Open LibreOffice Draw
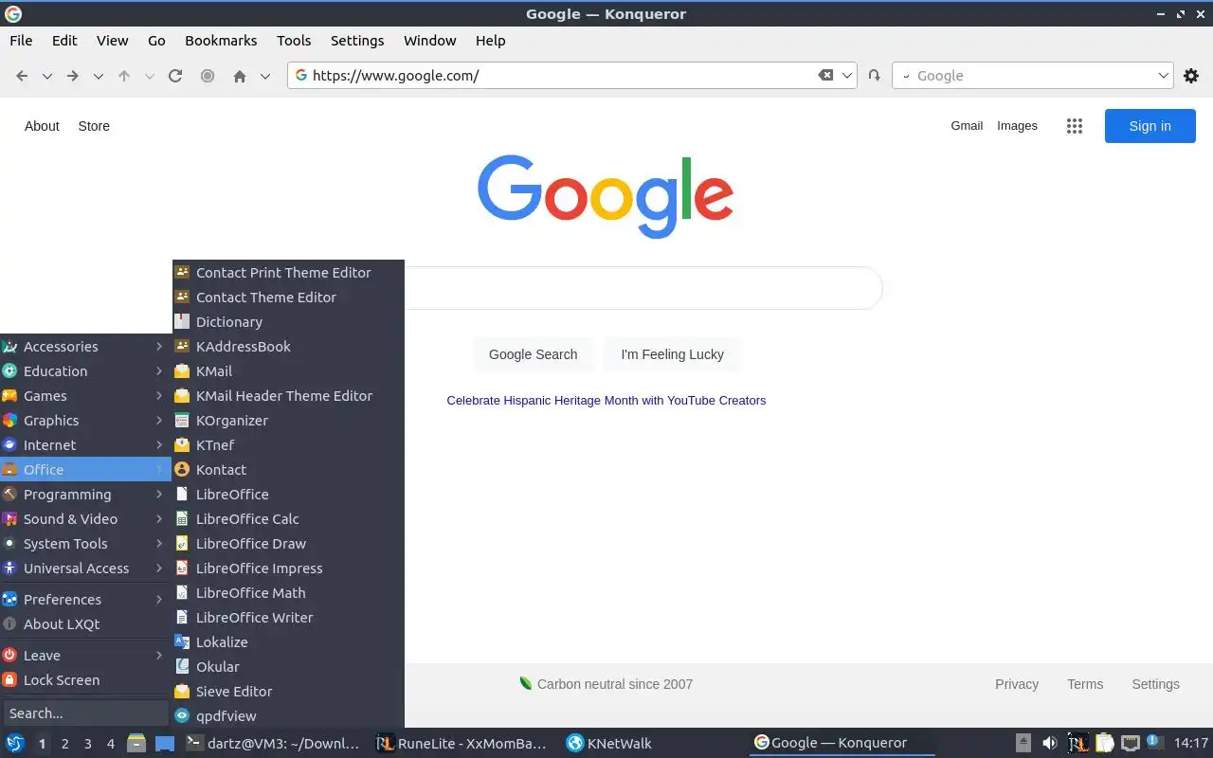 pyautogui.click(x=288, y=544)
